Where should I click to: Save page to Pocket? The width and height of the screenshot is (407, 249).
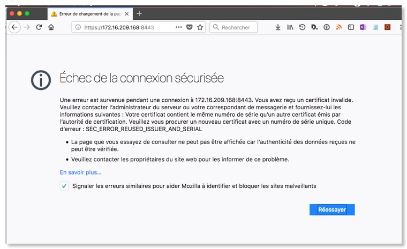pyautogui.click(x=190, y=27)
